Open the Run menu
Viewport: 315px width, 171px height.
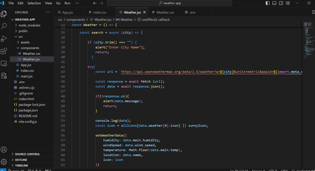pos(67,3)
